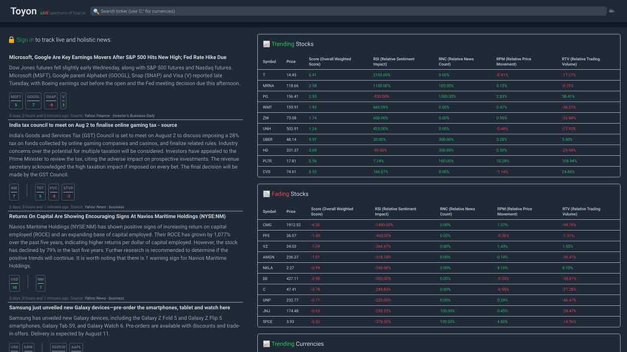Sort Fading Stocks by Score column header
Image resolution: width=627 pixels, height=352 pixels.
coord(333,212)
